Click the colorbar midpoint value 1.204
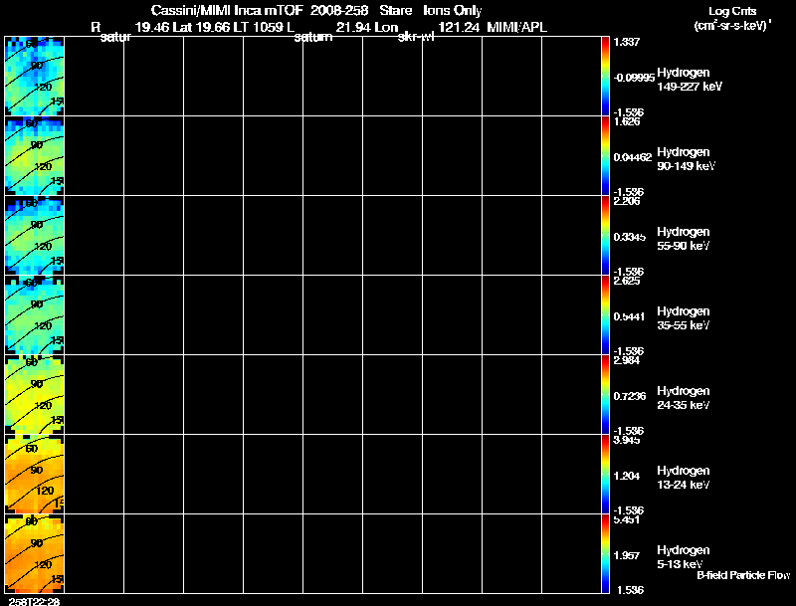This screenshot has height=606, width=796. click(627, 476)
